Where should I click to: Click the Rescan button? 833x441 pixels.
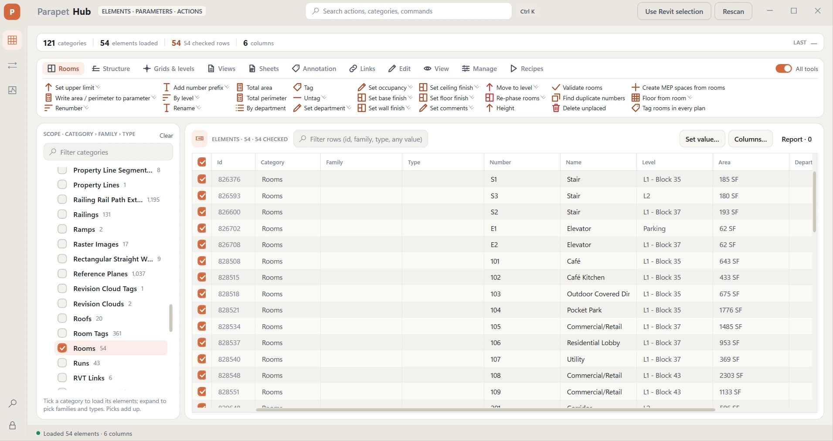[733, 11]
